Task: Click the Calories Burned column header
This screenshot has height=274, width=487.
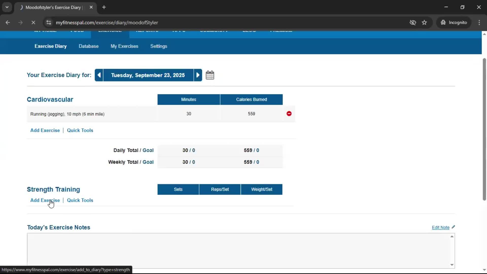Action: tap(251, 99)
